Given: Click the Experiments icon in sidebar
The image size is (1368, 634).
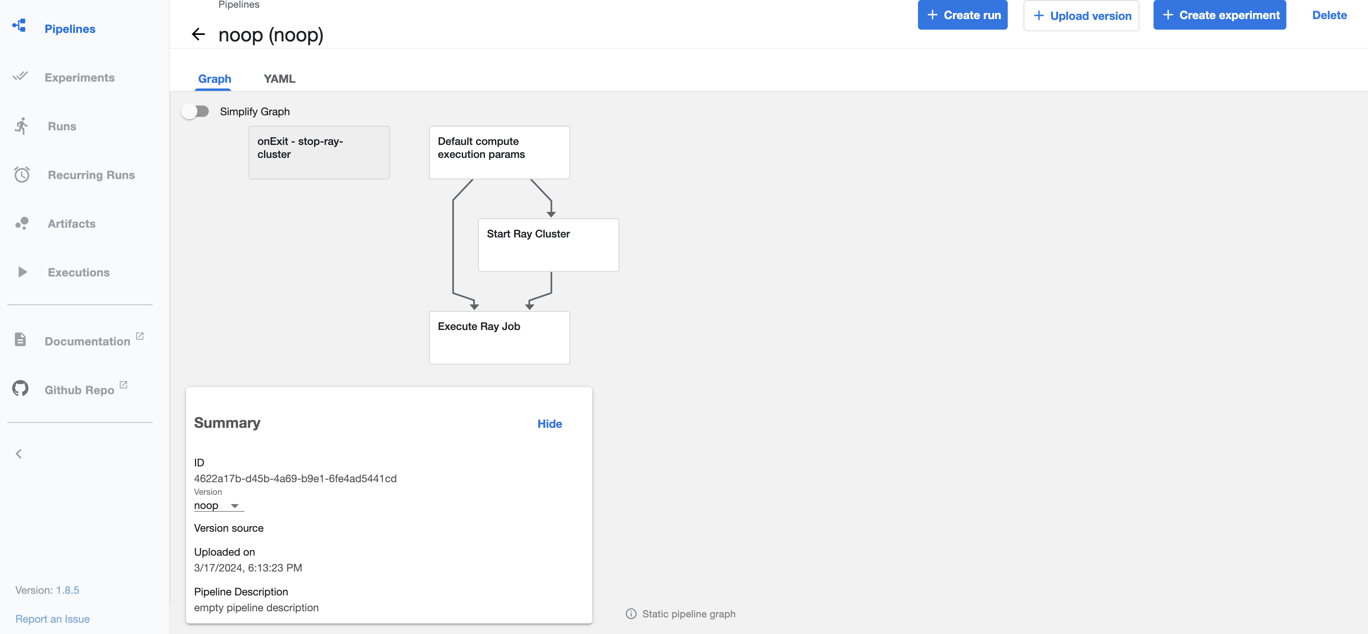Looking at the screenshot, I should click(x=23, y=77).
